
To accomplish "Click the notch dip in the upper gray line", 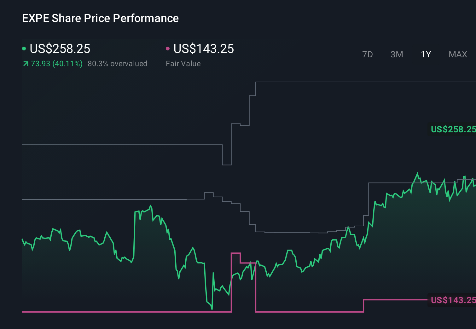I will coord(227,164).
